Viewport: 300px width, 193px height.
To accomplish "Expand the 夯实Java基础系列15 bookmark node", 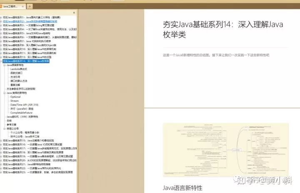I will coord(1,140).
